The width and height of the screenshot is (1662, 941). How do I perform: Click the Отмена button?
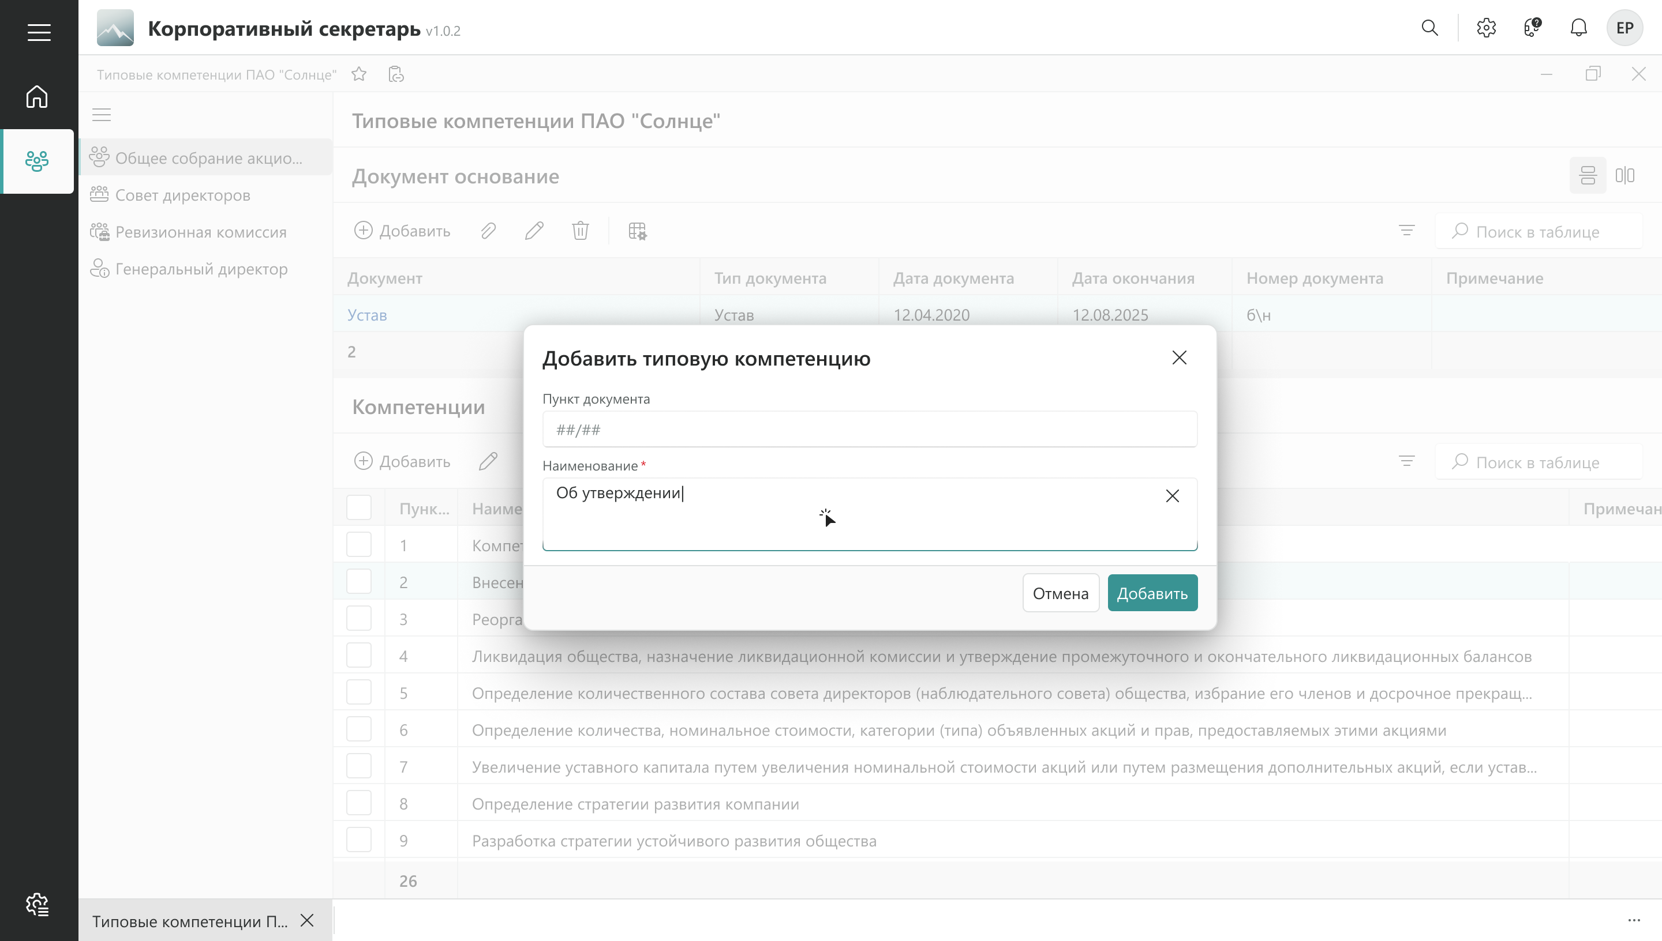click(x=1060, y=593)
